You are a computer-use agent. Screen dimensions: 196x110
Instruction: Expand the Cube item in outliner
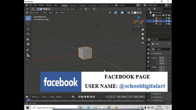(153, 21)
